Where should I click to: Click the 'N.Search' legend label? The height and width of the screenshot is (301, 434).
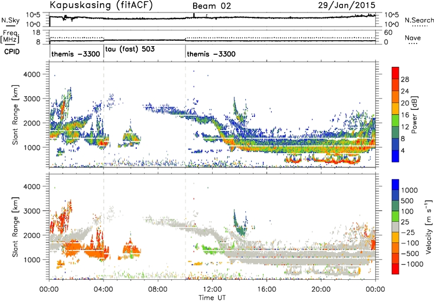pyautogui.click(x=419, y=20)
